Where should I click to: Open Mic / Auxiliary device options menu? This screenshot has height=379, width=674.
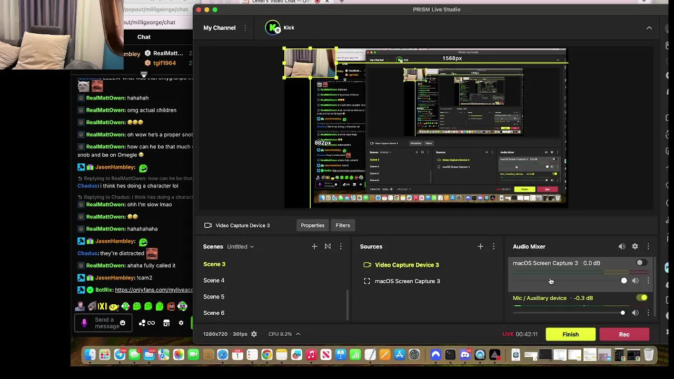(648, 313)
